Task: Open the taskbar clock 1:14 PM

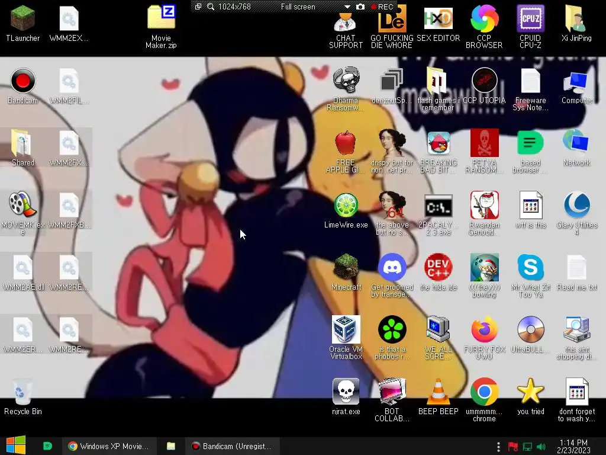Action: click(573, 446)
